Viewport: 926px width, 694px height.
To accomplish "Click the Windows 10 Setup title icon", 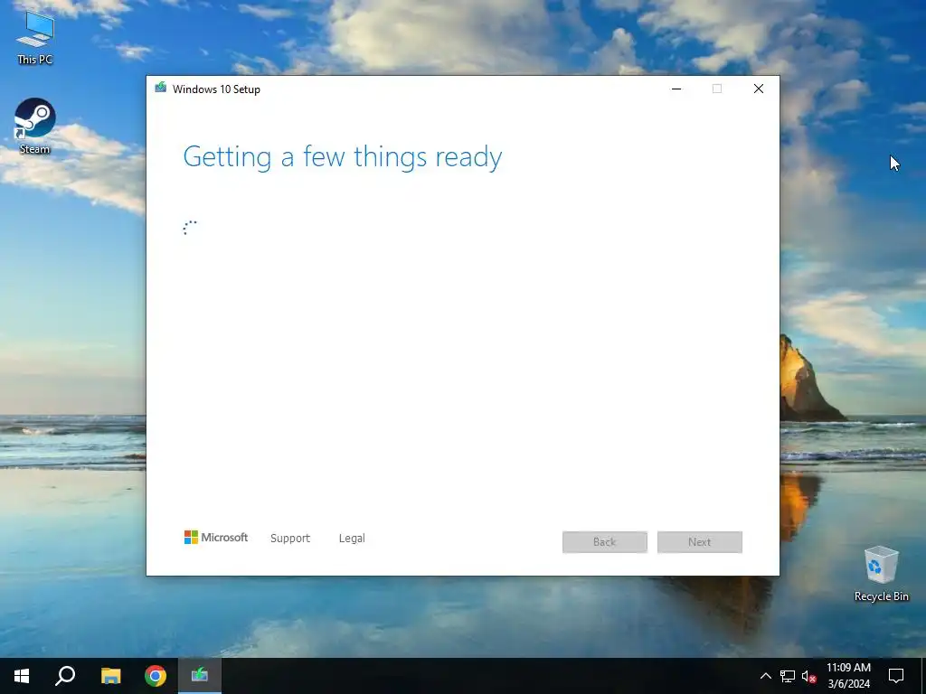I will click(161, 88).
